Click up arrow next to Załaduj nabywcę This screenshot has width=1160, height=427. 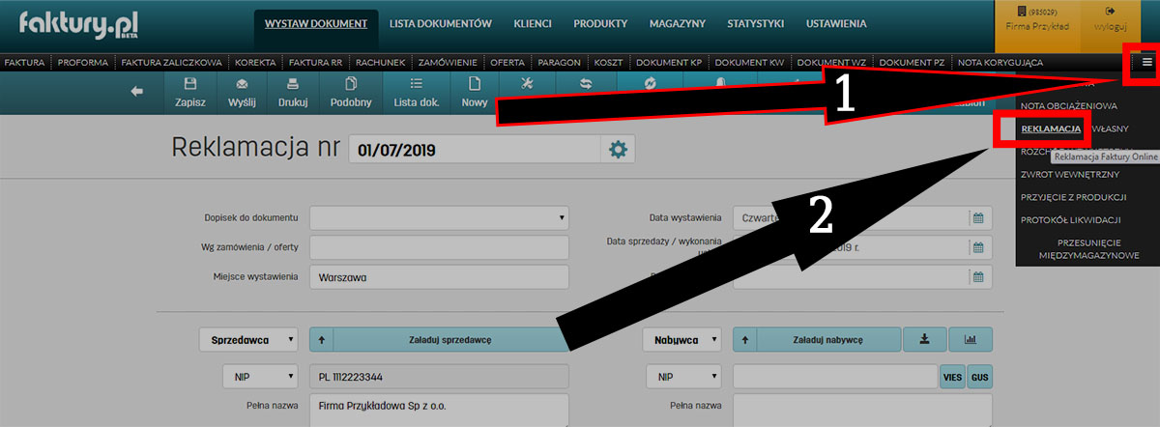[744, 339]
